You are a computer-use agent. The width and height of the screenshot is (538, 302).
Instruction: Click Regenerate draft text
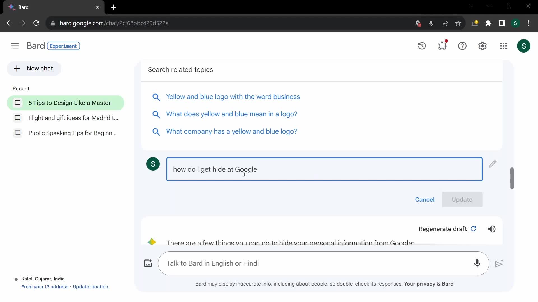click(x=443, y=229)
